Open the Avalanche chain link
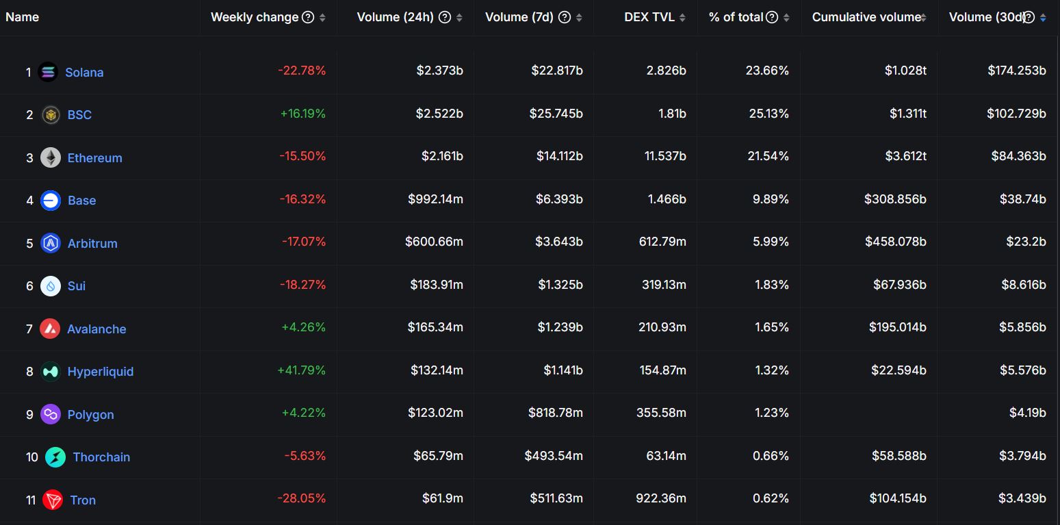Viewport: 1060px width, 525px height. 96,329
